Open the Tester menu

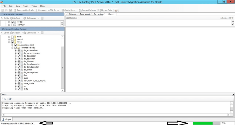34,6
